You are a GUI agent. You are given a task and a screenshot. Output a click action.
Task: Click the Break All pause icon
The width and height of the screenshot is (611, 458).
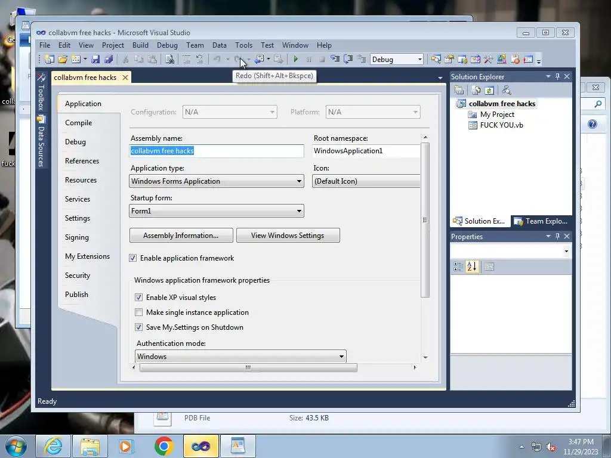coord(308,59)
